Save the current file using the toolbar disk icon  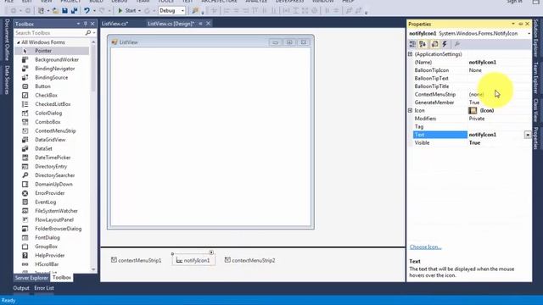pos(64,11)
